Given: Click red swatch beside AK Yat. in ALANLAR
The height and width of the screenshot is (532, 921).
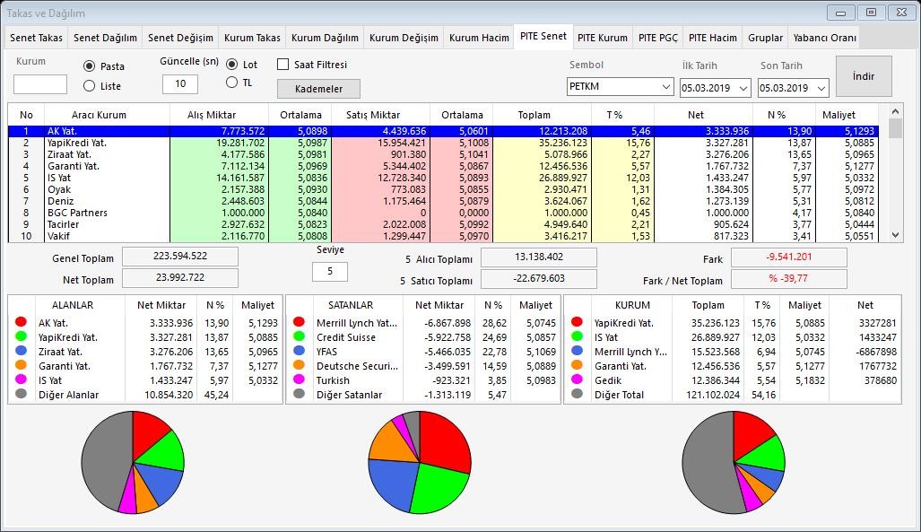Looking at the screenshot, I should tap(22, 321).
